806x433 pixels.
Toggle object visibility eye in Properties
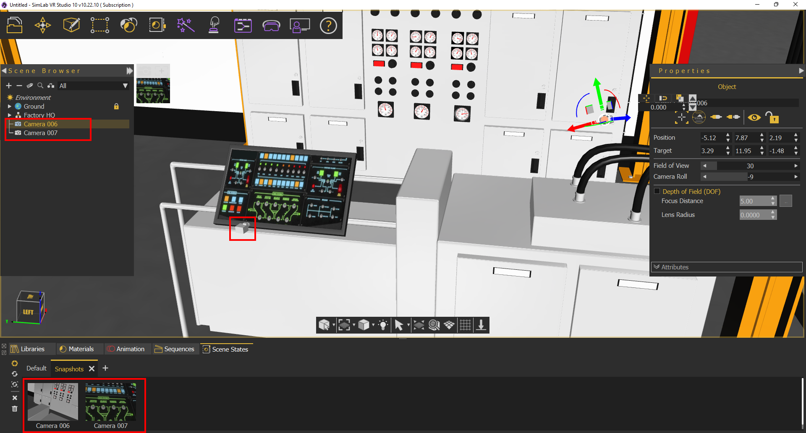(x=754, y=117)
